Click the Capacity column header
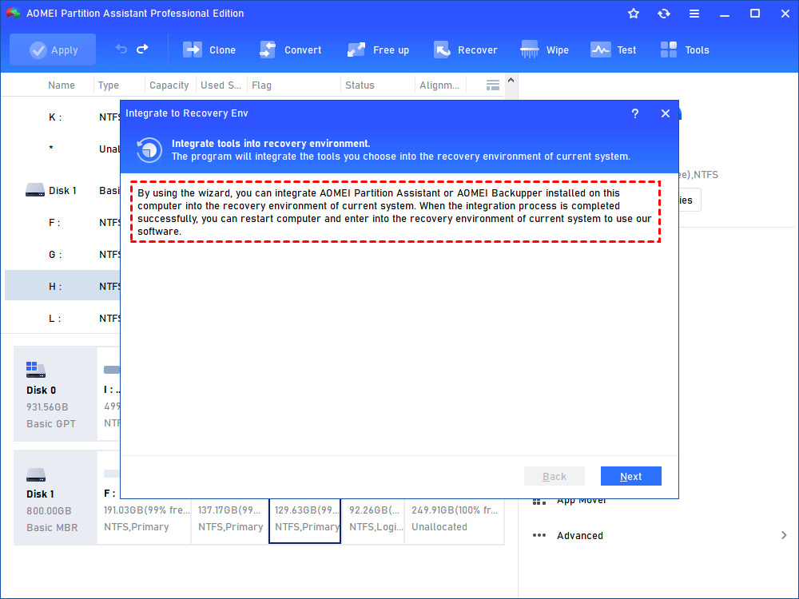Image resolution: width=799 pixels, height=599 pixels. [169, 85]
